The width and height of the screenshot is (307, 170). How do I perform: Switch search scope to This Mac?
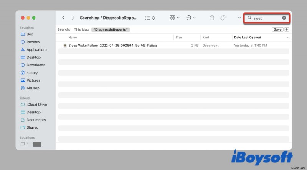[81, 29]
